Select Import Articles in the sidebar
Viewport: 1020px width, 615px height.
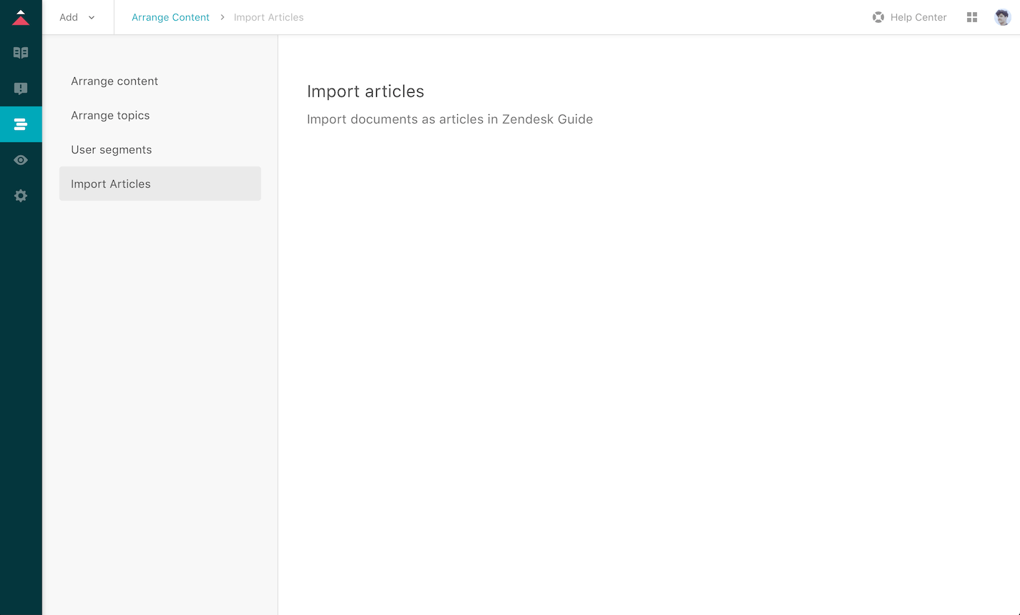111,184
